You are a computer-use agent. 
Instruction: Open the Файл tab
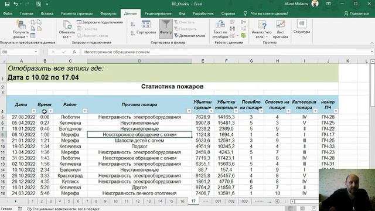point(8,13)
